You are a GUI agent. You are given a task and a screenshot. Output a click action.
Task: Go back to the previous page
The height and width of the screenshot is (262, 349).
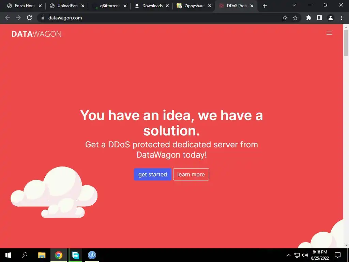7,18
